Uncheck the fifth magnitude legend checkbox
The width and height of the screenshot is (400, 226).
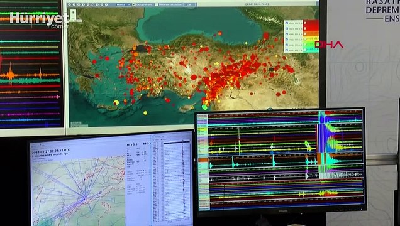287,45
